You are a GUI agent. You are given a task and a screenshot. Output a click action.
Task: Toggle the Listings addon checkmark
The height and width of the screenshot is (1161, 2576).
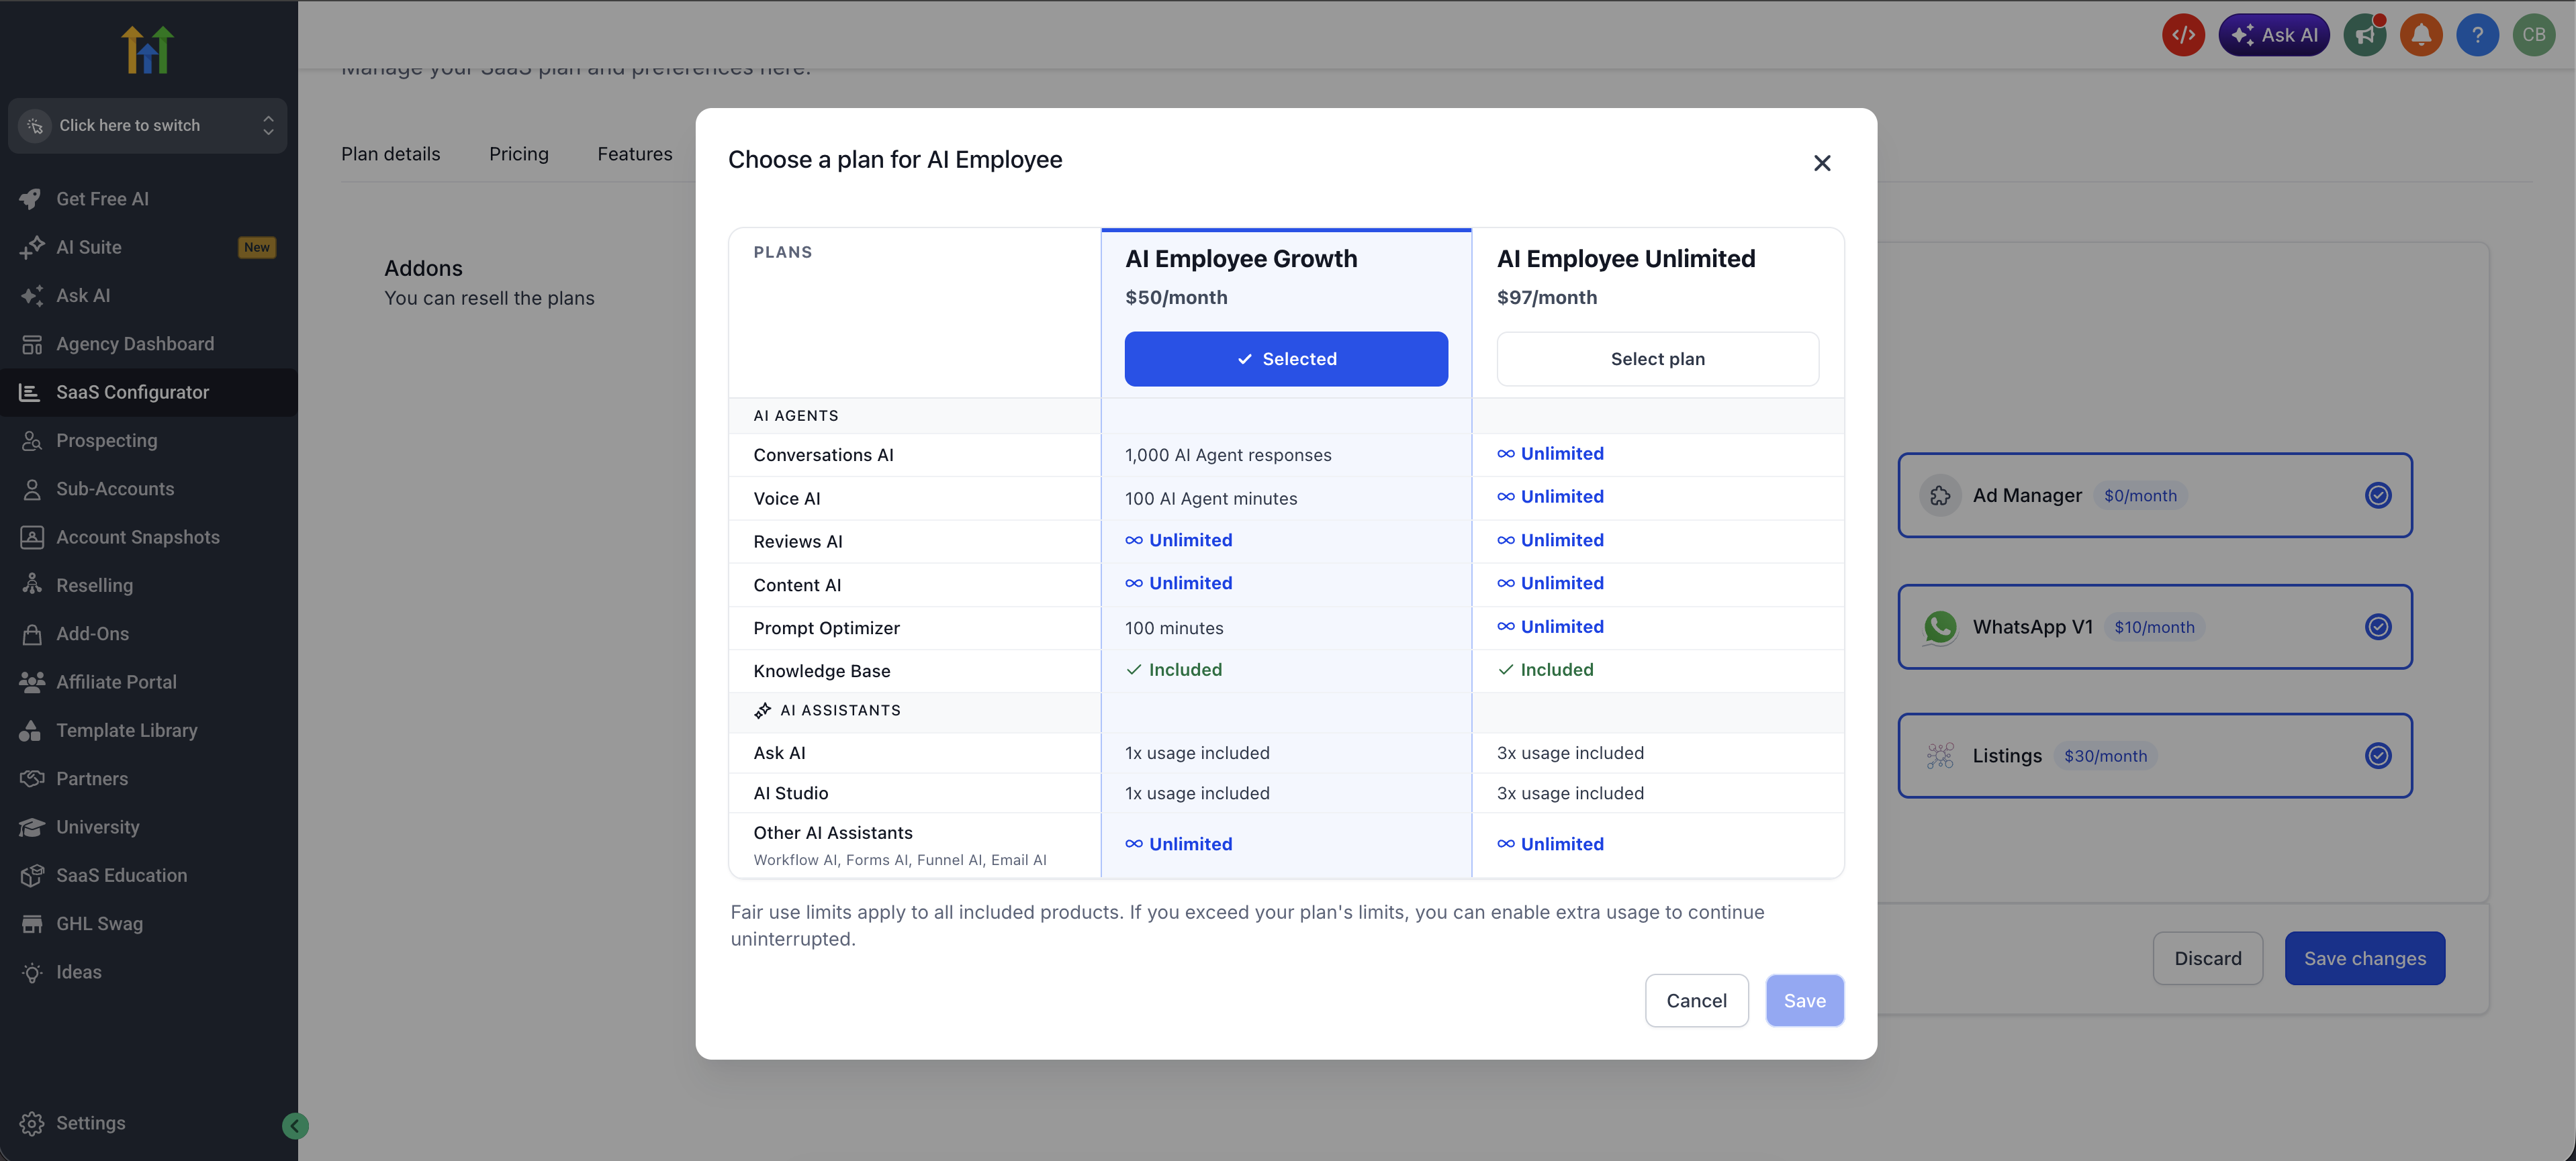(2378, 756)
